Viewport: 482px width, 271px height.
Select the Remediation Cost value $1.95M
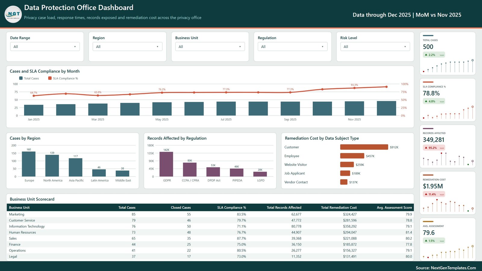[433, 186]
